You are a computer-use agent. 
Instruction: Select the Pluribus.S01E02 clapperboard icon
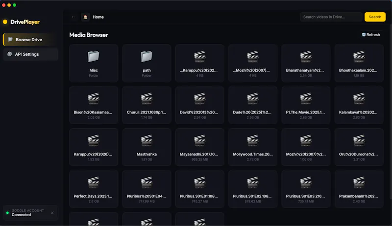253,182
